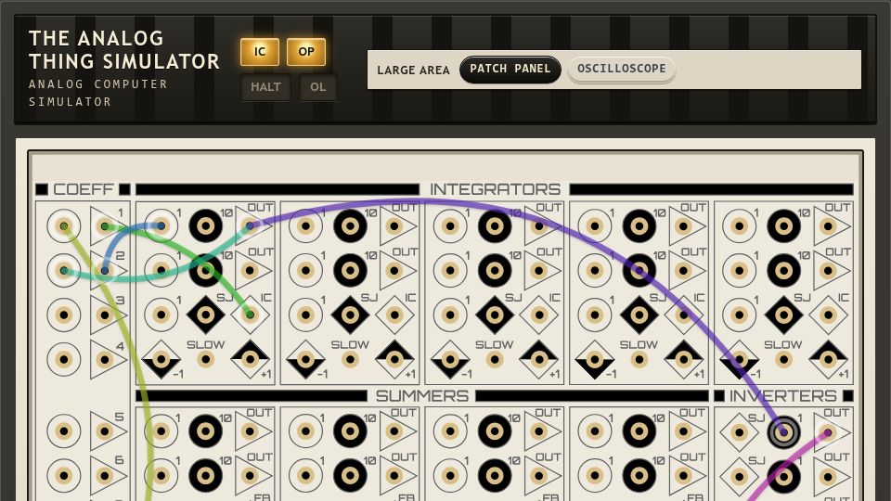The height and width of the screenshot is (501, 891).
Task: Toggle the OL overload button
Action: [317, 87]
